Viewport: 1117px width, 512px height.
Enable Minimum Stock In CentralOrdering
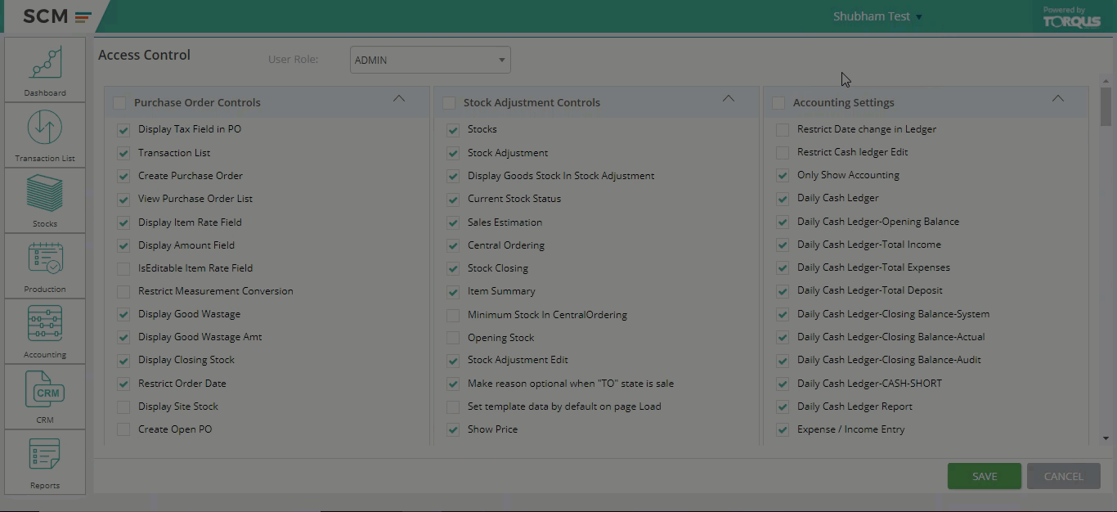[453, 315]
